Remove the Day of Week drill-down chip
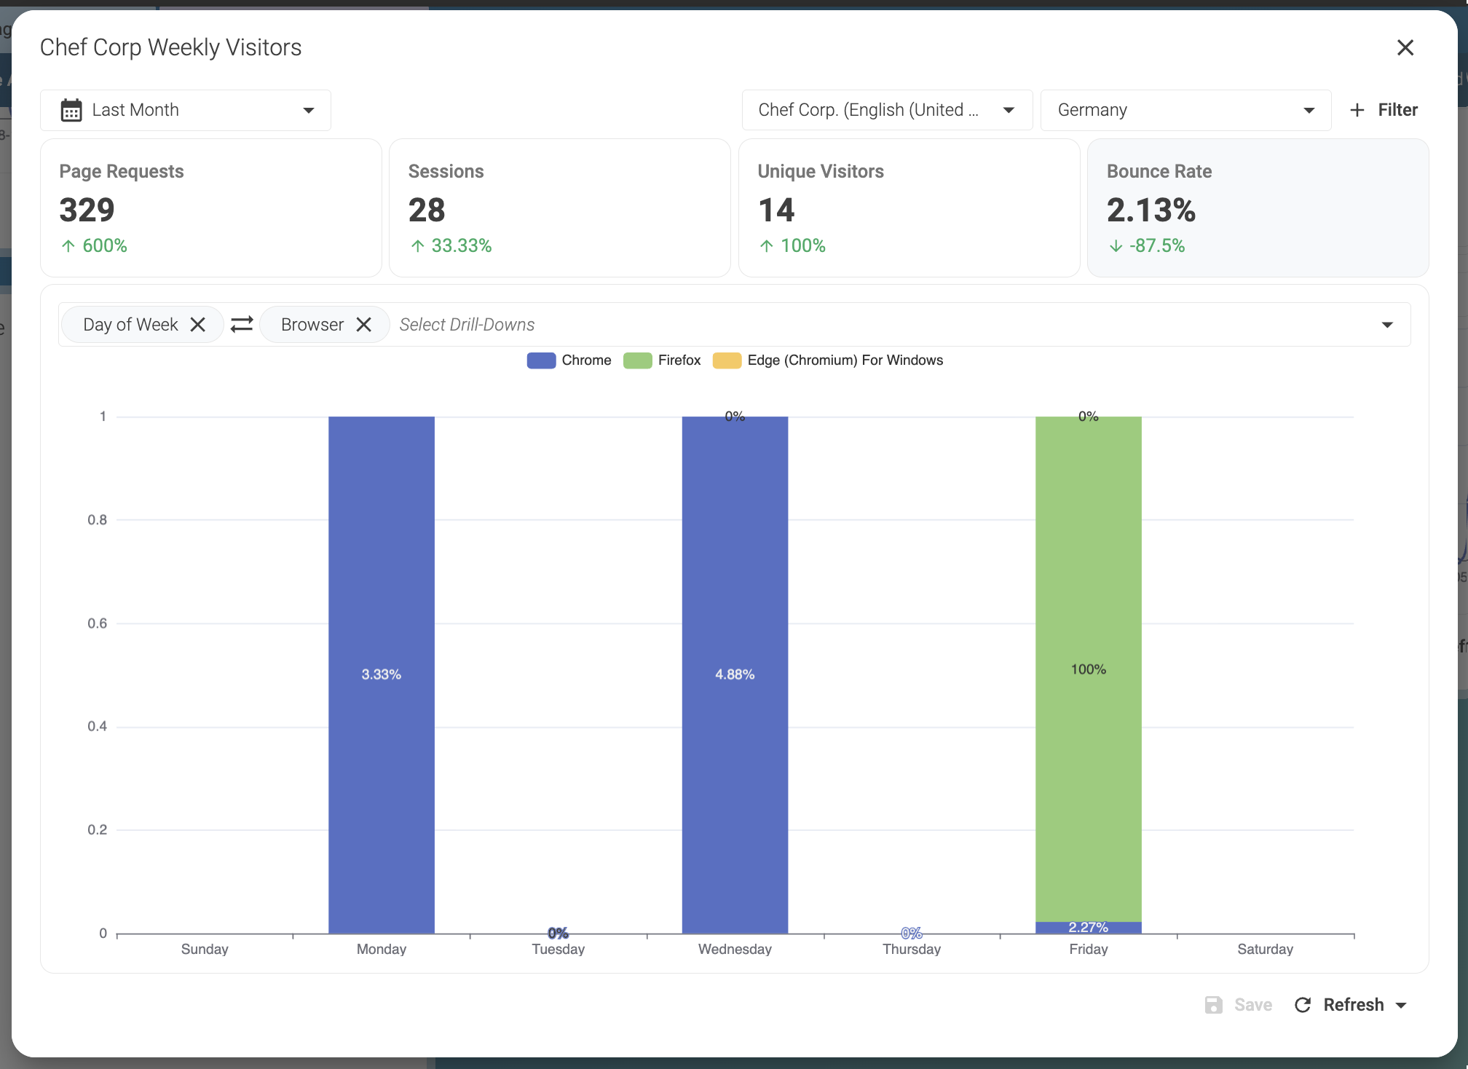1468x1069 pixels. pos(197,325)
